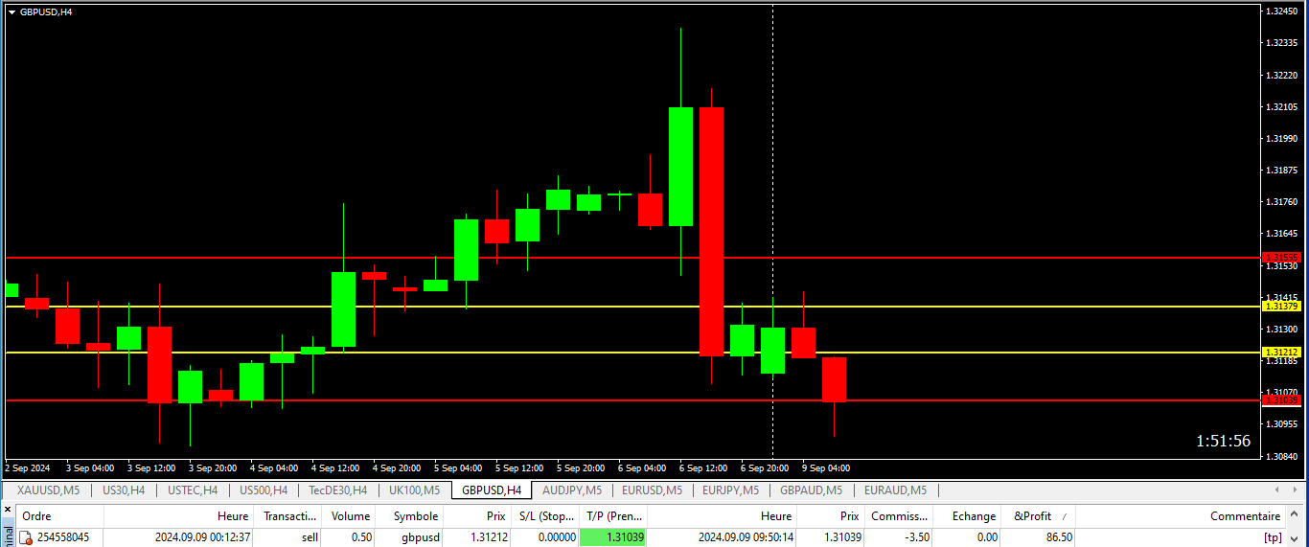The image size is (1309, 547).
Task: Sort by the Volume column header
Action: [x=351, y=516]
